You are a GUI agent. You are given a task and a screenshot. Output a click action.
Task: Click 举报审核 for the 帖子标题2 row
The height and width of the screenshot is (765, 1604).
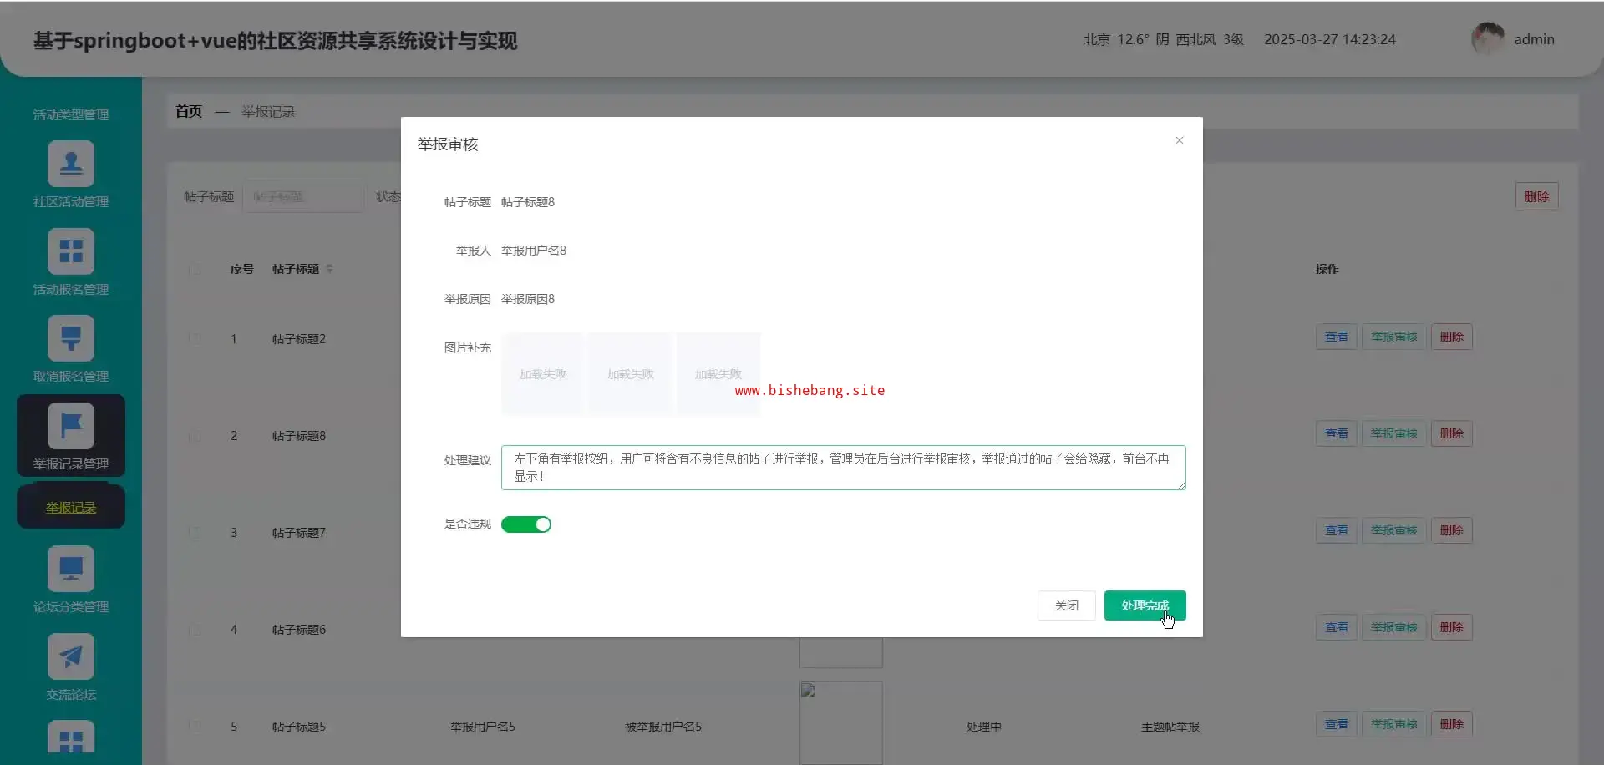click(x=1393, y=337)
